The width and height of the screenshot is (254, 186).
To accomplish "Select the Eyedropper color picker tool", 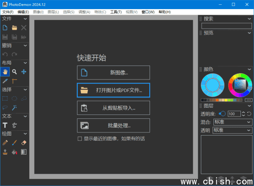I will 5,81.
